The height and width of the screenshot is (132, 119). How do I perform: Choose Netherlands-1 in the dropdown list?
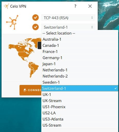pos(80,70)
